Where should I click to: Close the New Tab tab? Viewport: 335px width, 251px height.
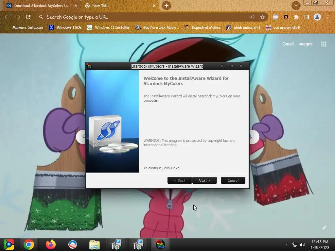[154, 6]
